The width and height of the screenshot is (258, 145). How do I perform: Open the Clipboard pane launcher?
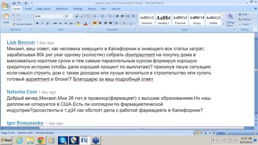coord(31,29)
